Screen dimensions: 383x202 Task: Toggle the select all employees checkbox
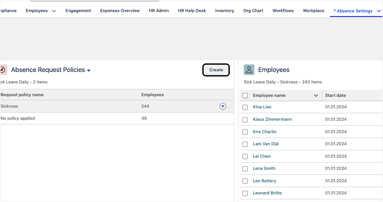tap(245, 96)
